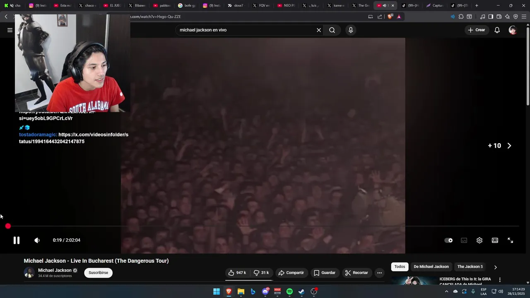Go back with browser back arrow
Viewport: 530px width, 298px height.
[x=6, y=17]
